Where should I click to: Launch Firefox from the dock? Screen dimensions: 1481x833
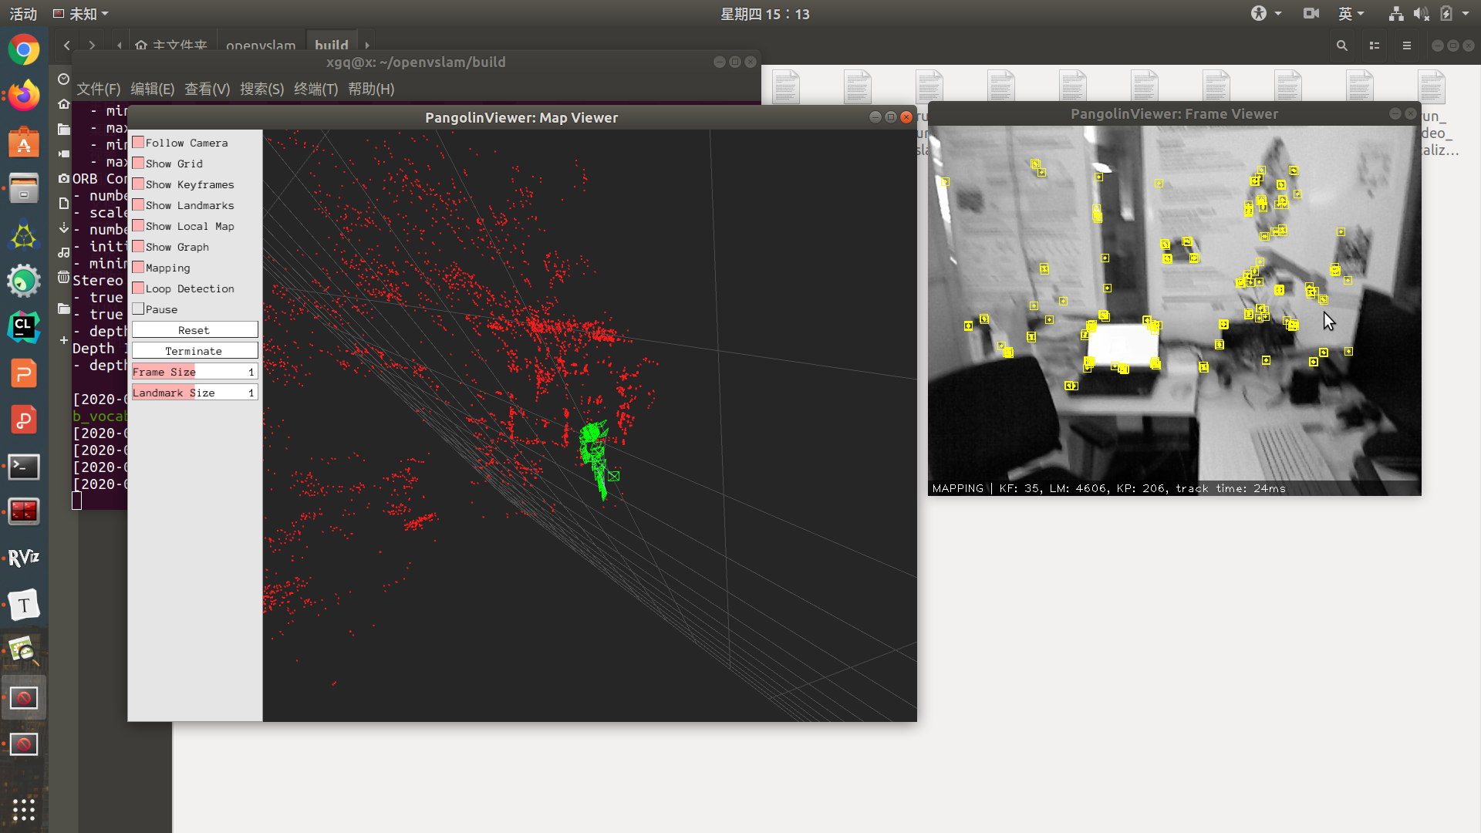(x=24, y=96)
